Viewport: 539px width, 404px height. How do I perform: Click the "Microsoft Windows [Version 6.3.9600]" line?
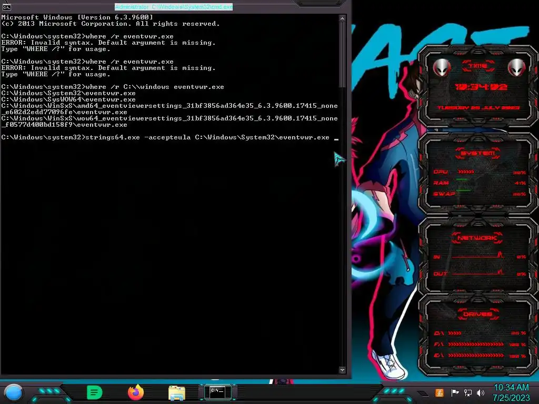pos(77,17)
